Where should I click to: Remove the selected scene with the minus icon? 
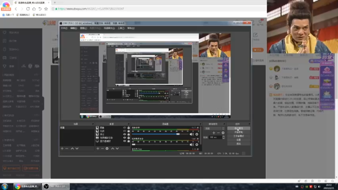pyautogui.click(x=67, y=149)
